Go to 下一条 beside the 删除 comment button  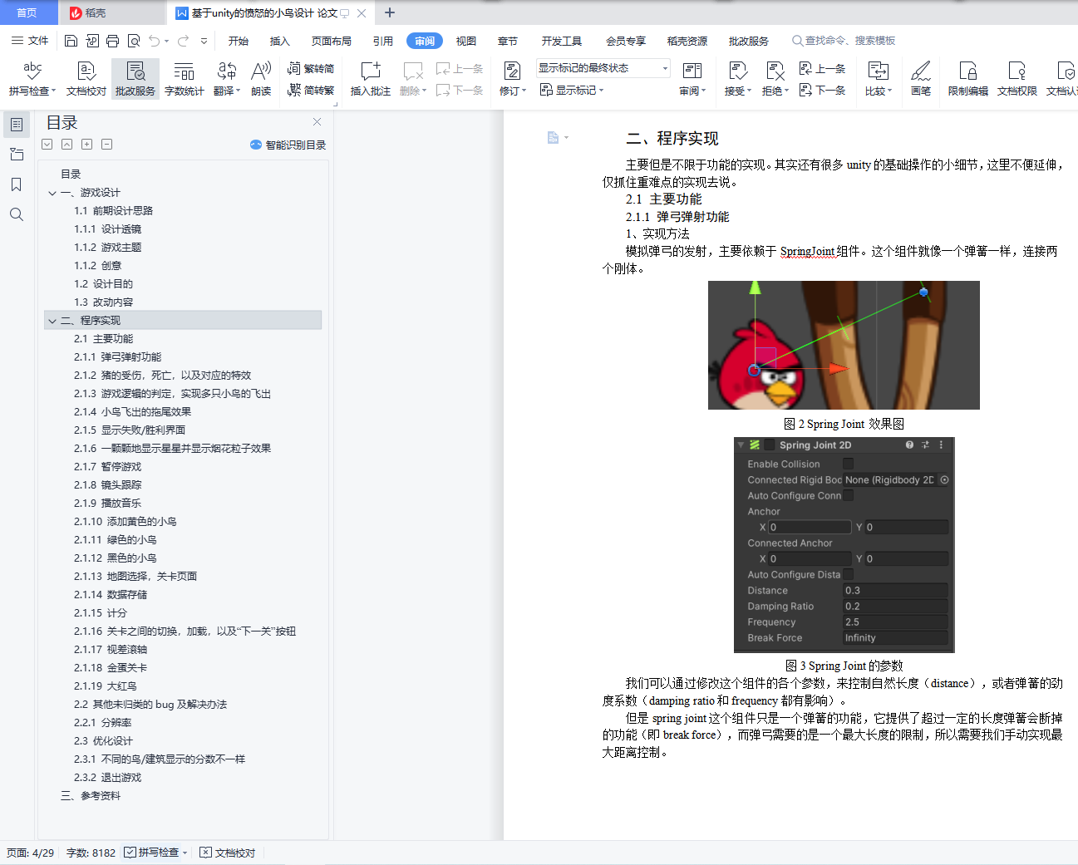pos(460,90)
